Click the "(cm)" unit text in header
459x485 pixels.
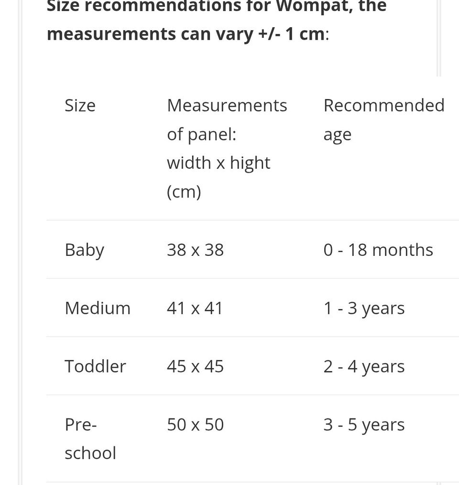point(184,192)
